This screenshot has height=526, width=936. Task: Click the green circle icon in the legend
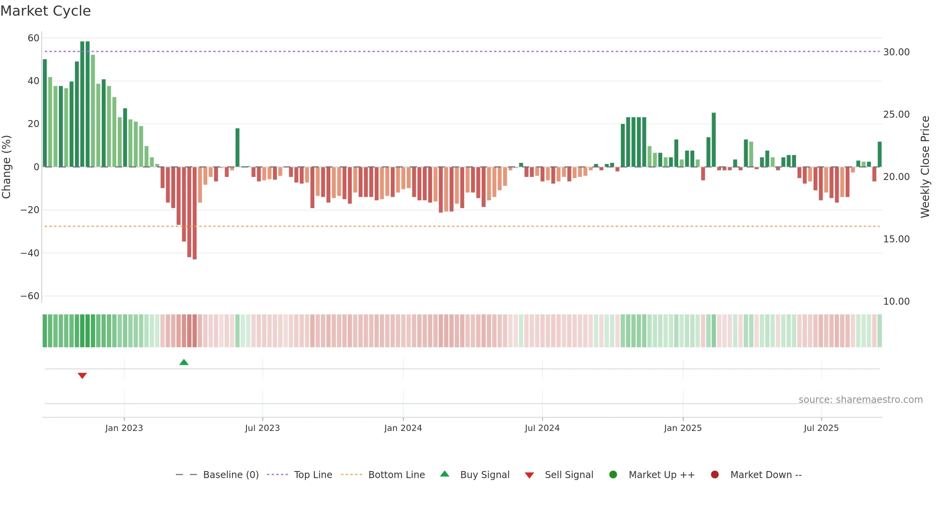[613, 475]
